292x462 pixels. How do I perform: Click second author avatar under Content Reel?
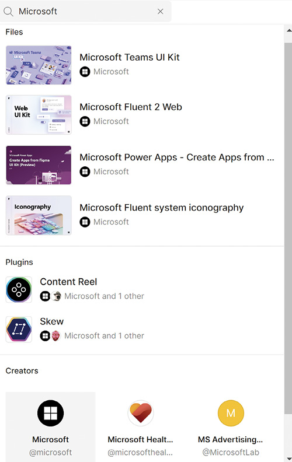56,296
